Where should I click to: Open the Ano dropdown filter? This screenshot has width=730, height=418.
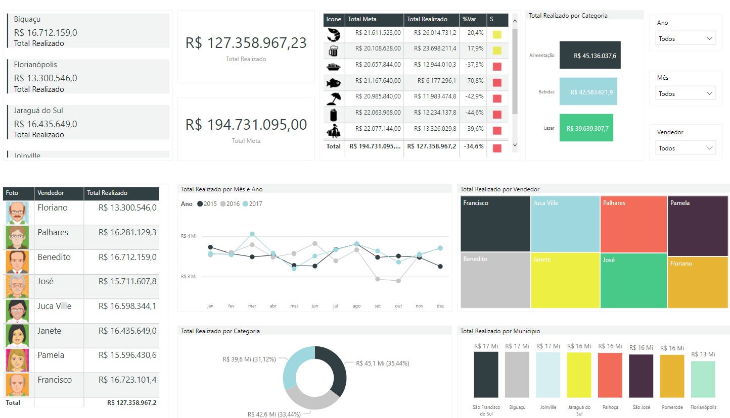[686, 38]
